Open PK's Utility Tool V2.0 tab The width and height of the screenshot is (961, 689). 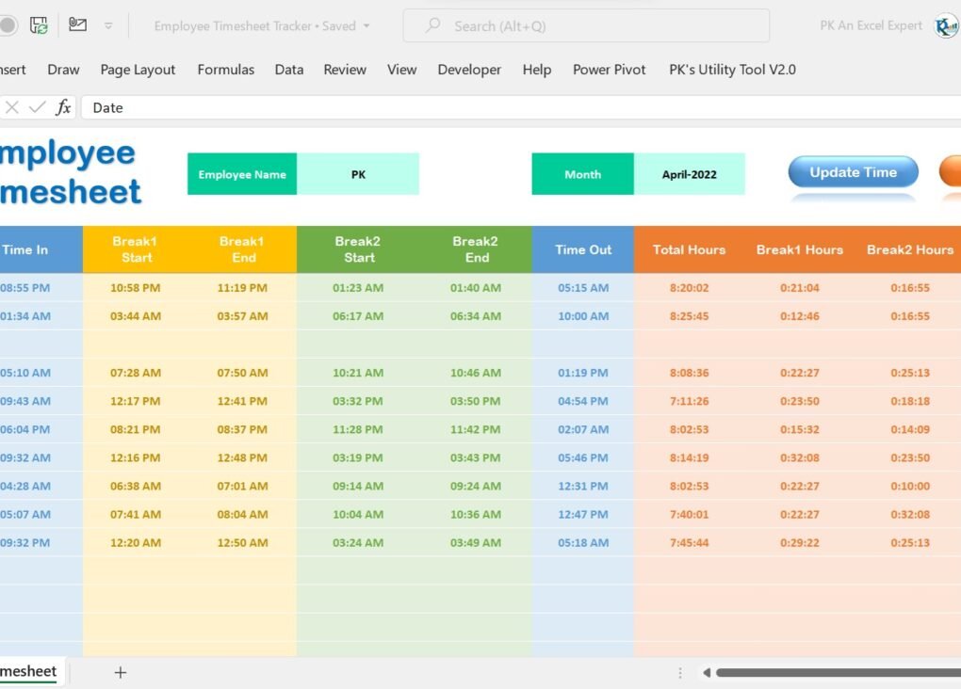tap(732, 70)
